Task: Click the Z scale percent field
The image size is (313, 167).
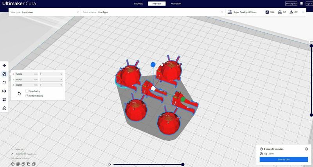Action: coord(51,85)
